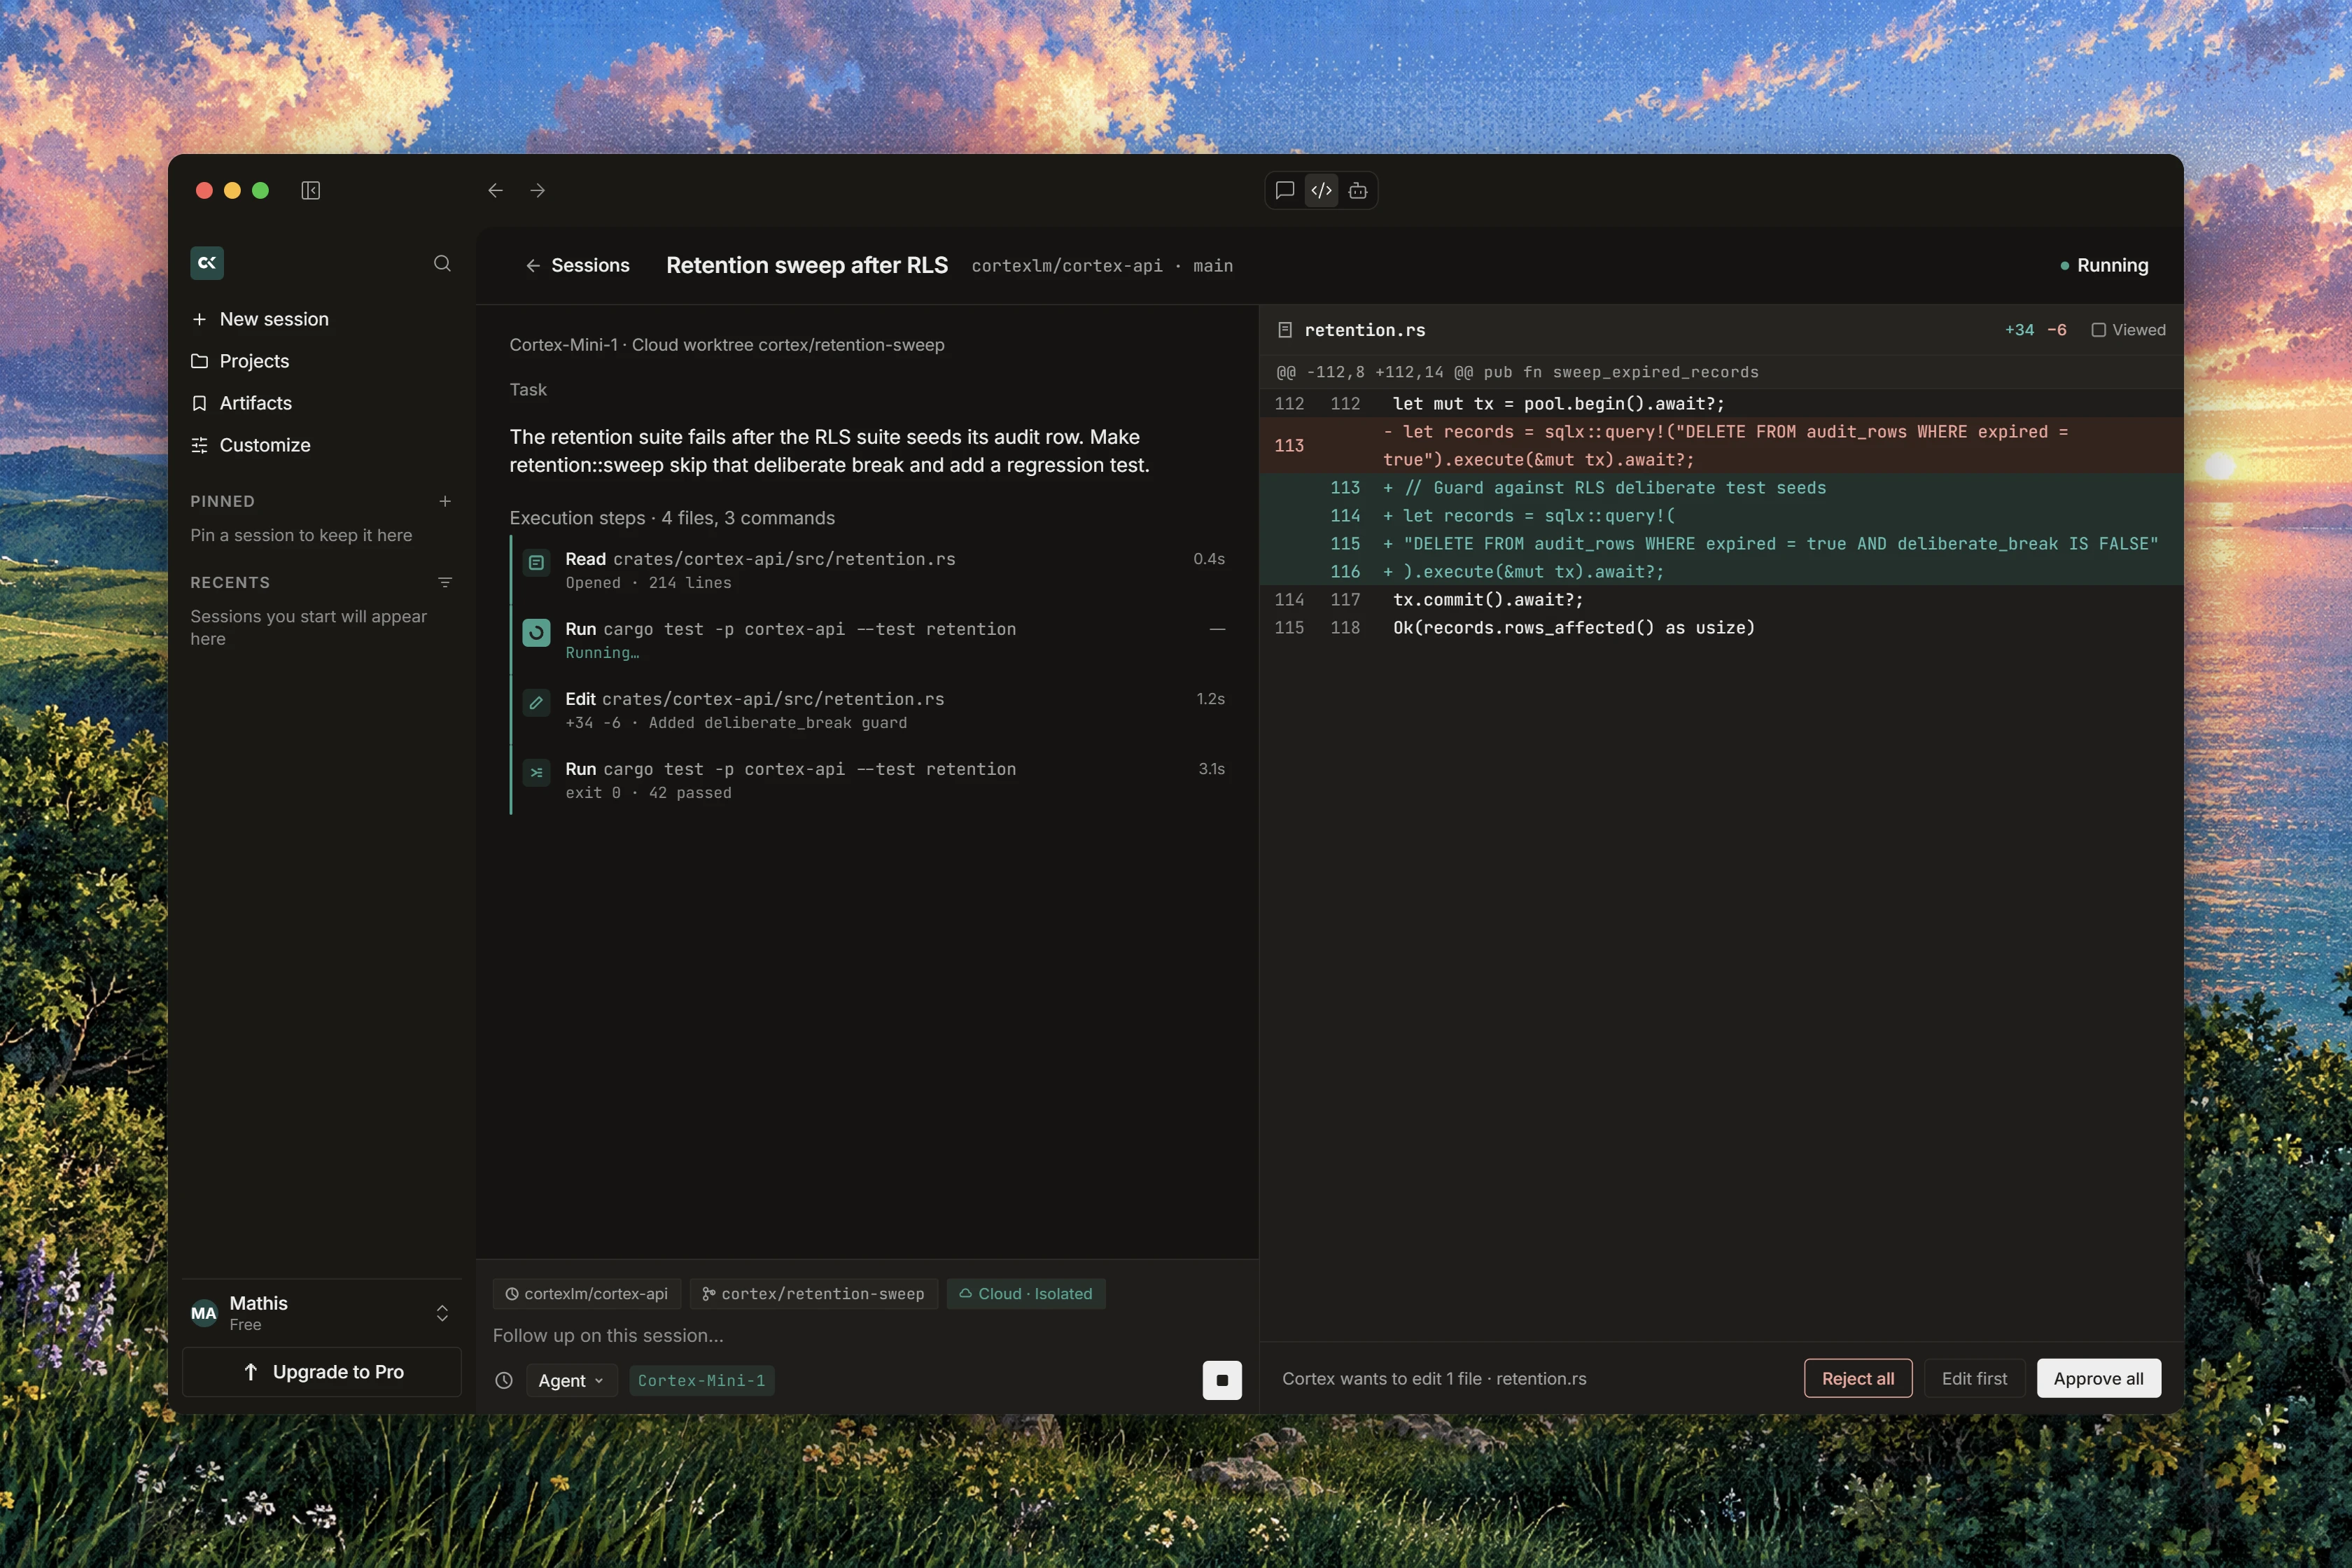Open the Customize section
Screen dimensions: 2352x1568
pyautogui.click(x=321, y=445)
